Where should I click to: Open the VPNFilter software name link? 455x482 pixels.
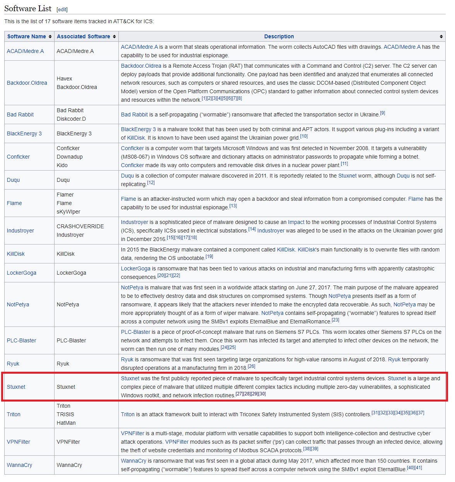[18, 442]
